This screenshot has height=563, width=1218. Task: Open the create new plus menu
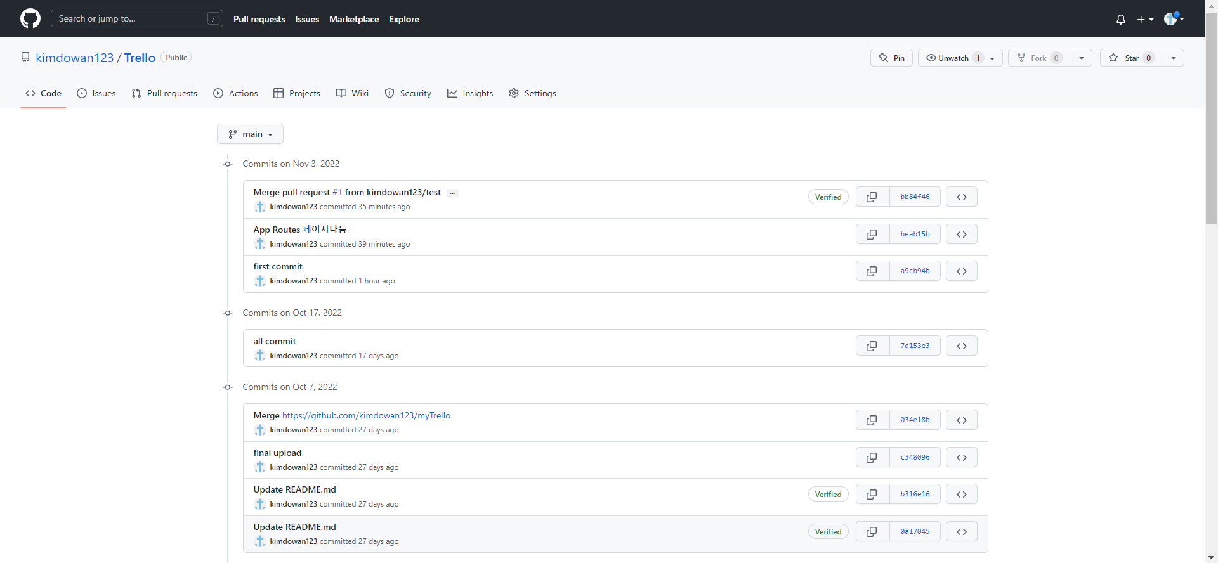coord(1145,20)
